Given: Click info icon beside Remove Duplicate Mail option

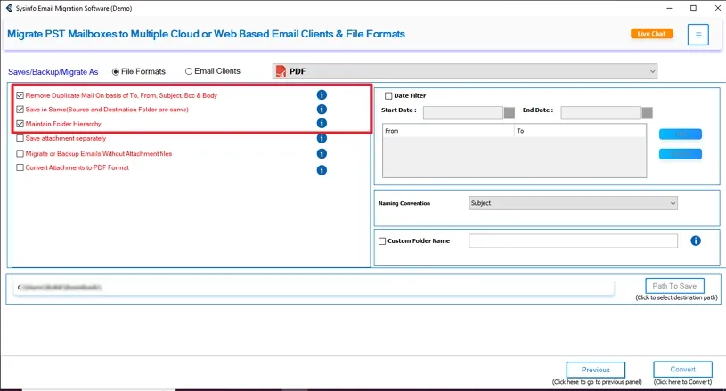Looking at the screenshot, I should [322, 94].
